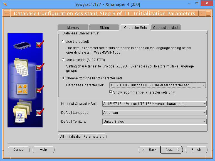Screen dimensions: 215x161
Task: Click the Xmanager logo icon in title bar
Action: [x=5, y=4]
